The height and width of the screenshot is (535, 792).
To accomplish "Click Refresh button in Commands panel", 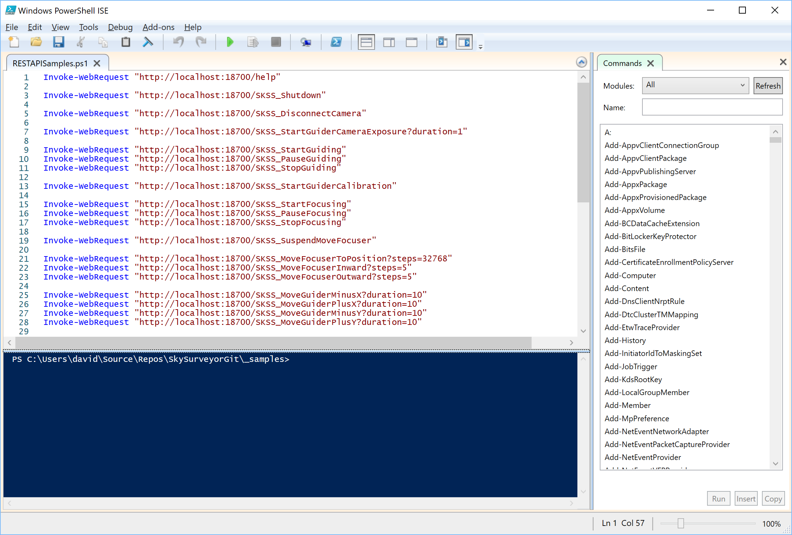I will tap(768, 86).
